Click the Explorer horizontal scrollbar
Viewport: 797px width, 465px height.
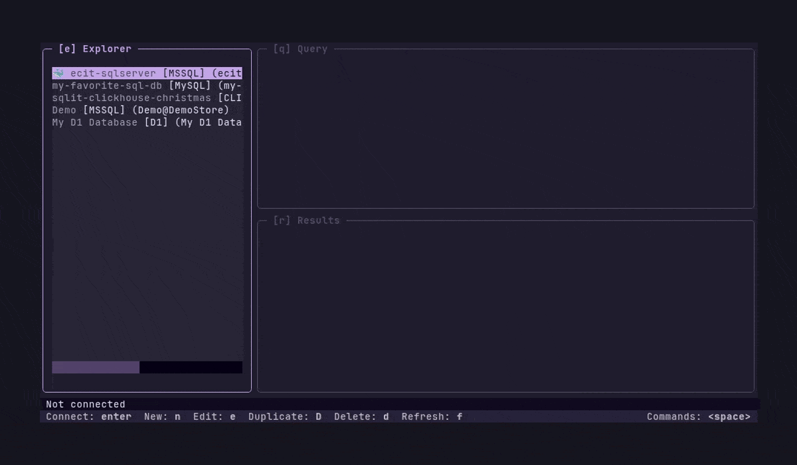tap(95, 367)
